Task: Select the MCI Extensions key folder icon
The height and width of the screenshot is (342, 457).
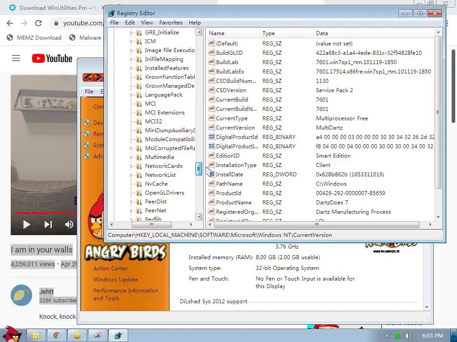Action: click(139, 113)
